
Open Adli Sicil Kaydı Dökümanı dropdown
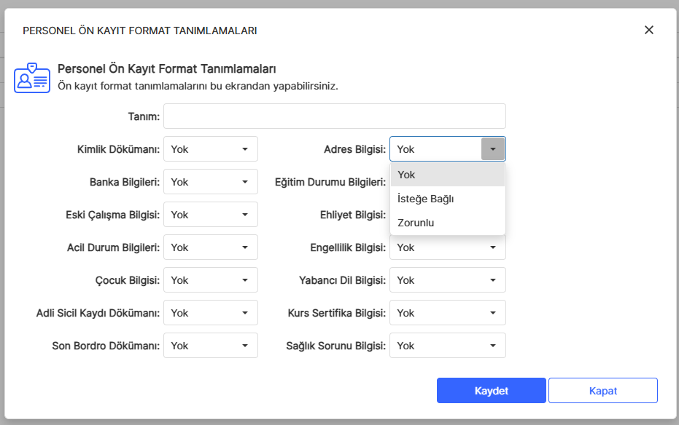click(211, 313)
